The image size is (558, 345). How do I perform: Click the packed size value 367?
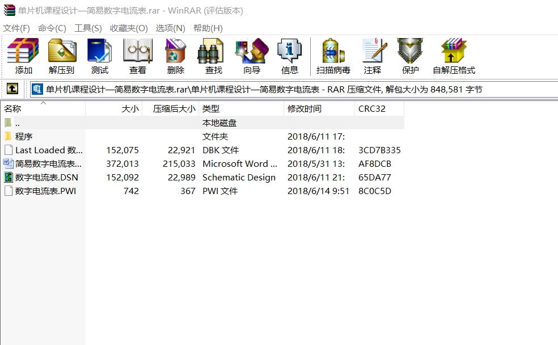coord(188,191)
